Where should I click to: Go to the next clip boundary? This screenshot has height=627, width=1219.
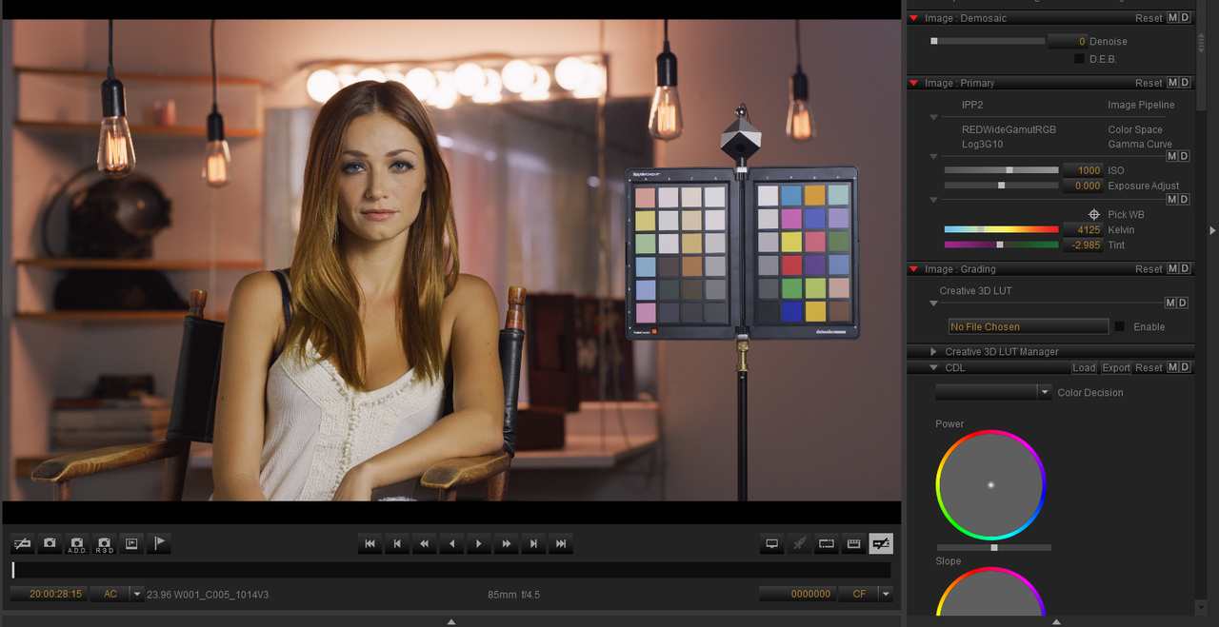pos(533,543)
